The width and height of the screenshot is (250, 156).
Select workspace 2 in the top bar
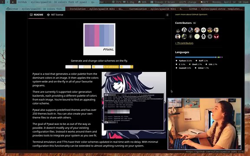7,2
